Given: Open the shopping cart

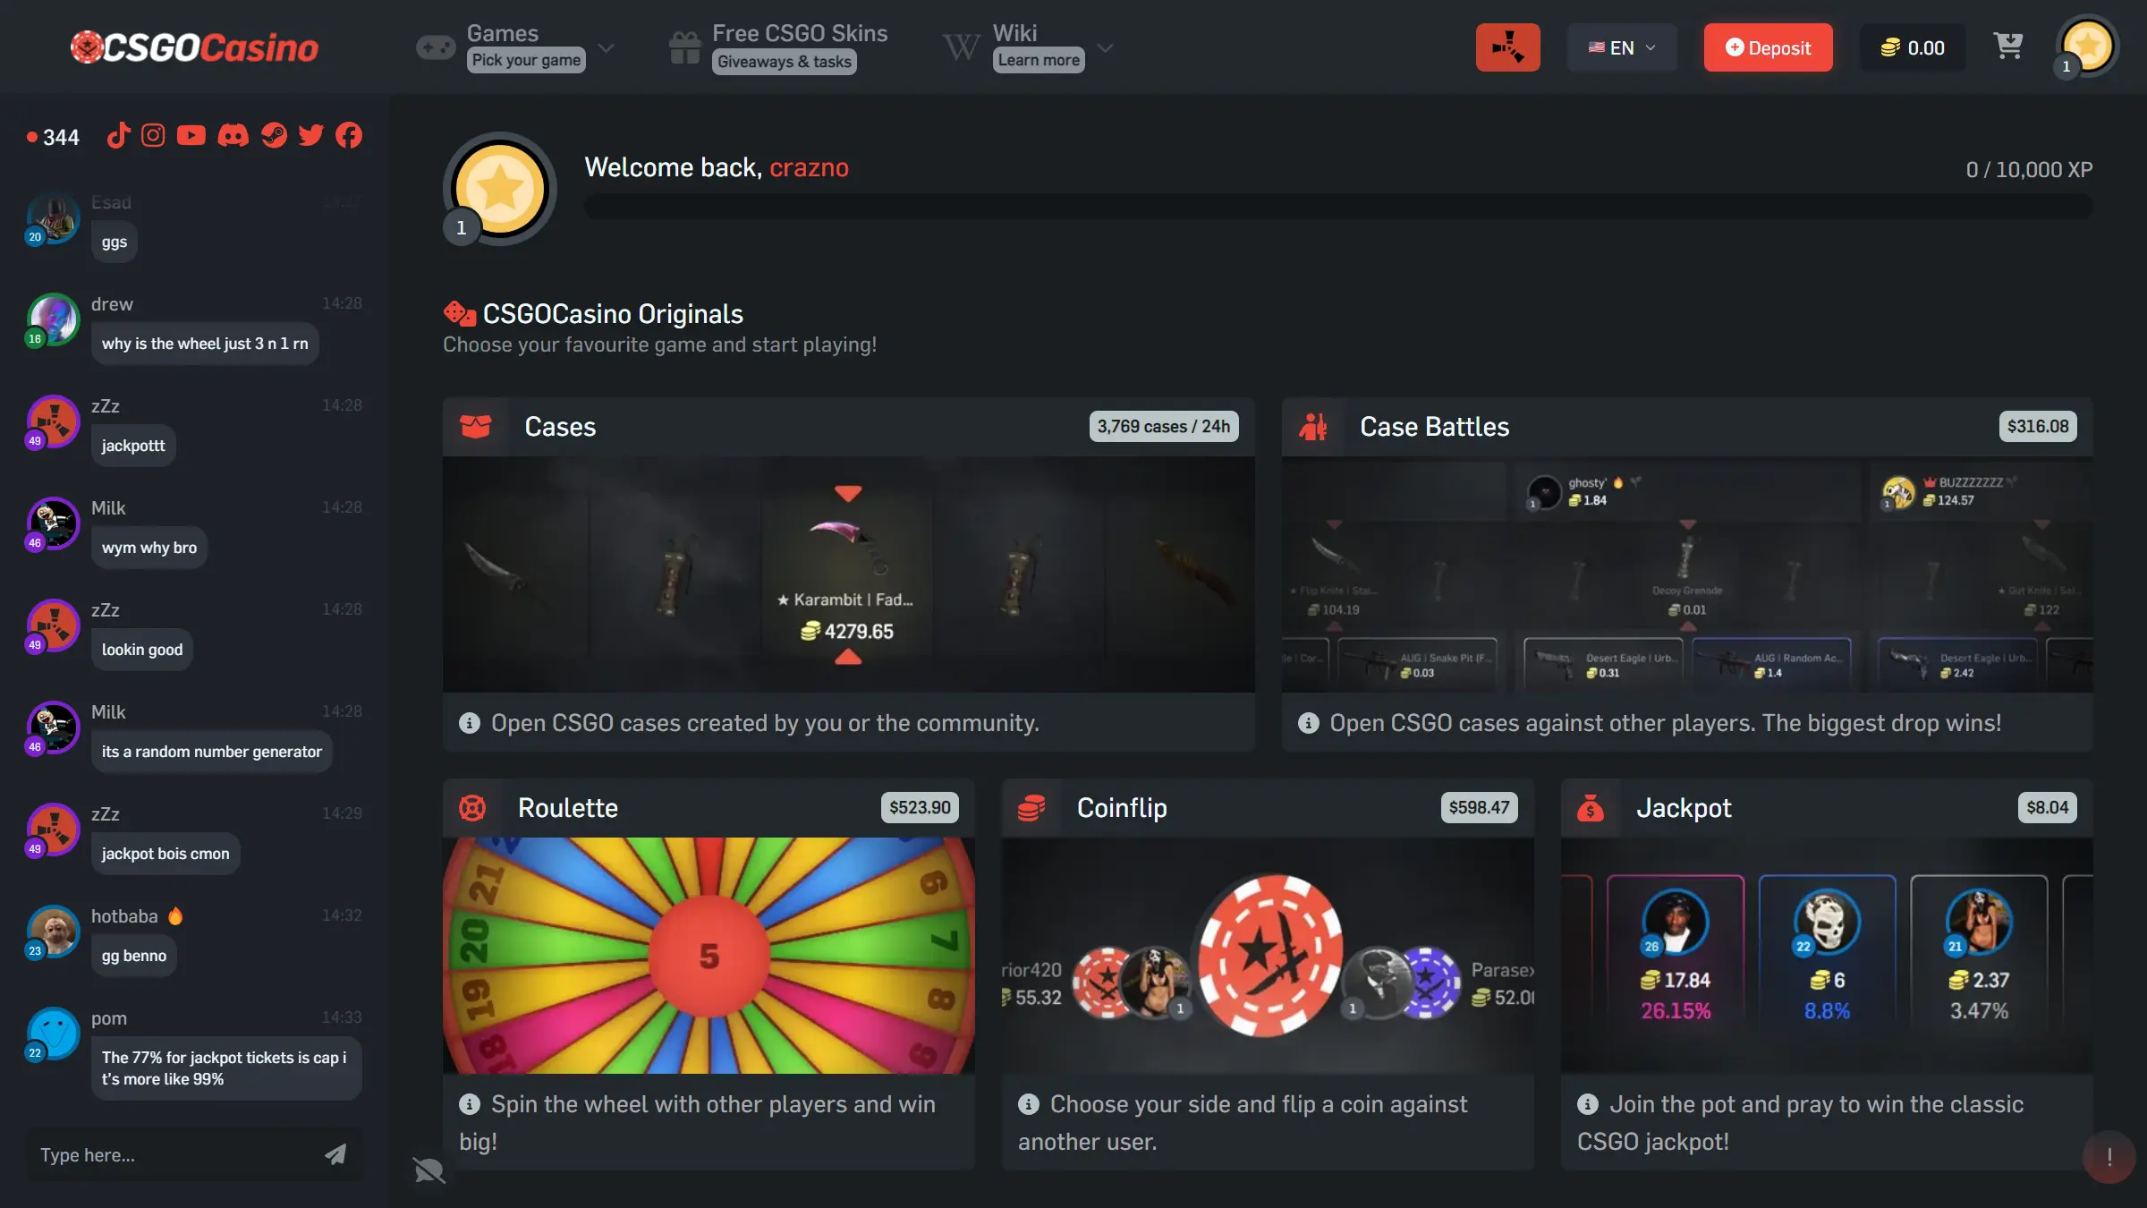Looking at the screenshot, I should pos(2008,47).
